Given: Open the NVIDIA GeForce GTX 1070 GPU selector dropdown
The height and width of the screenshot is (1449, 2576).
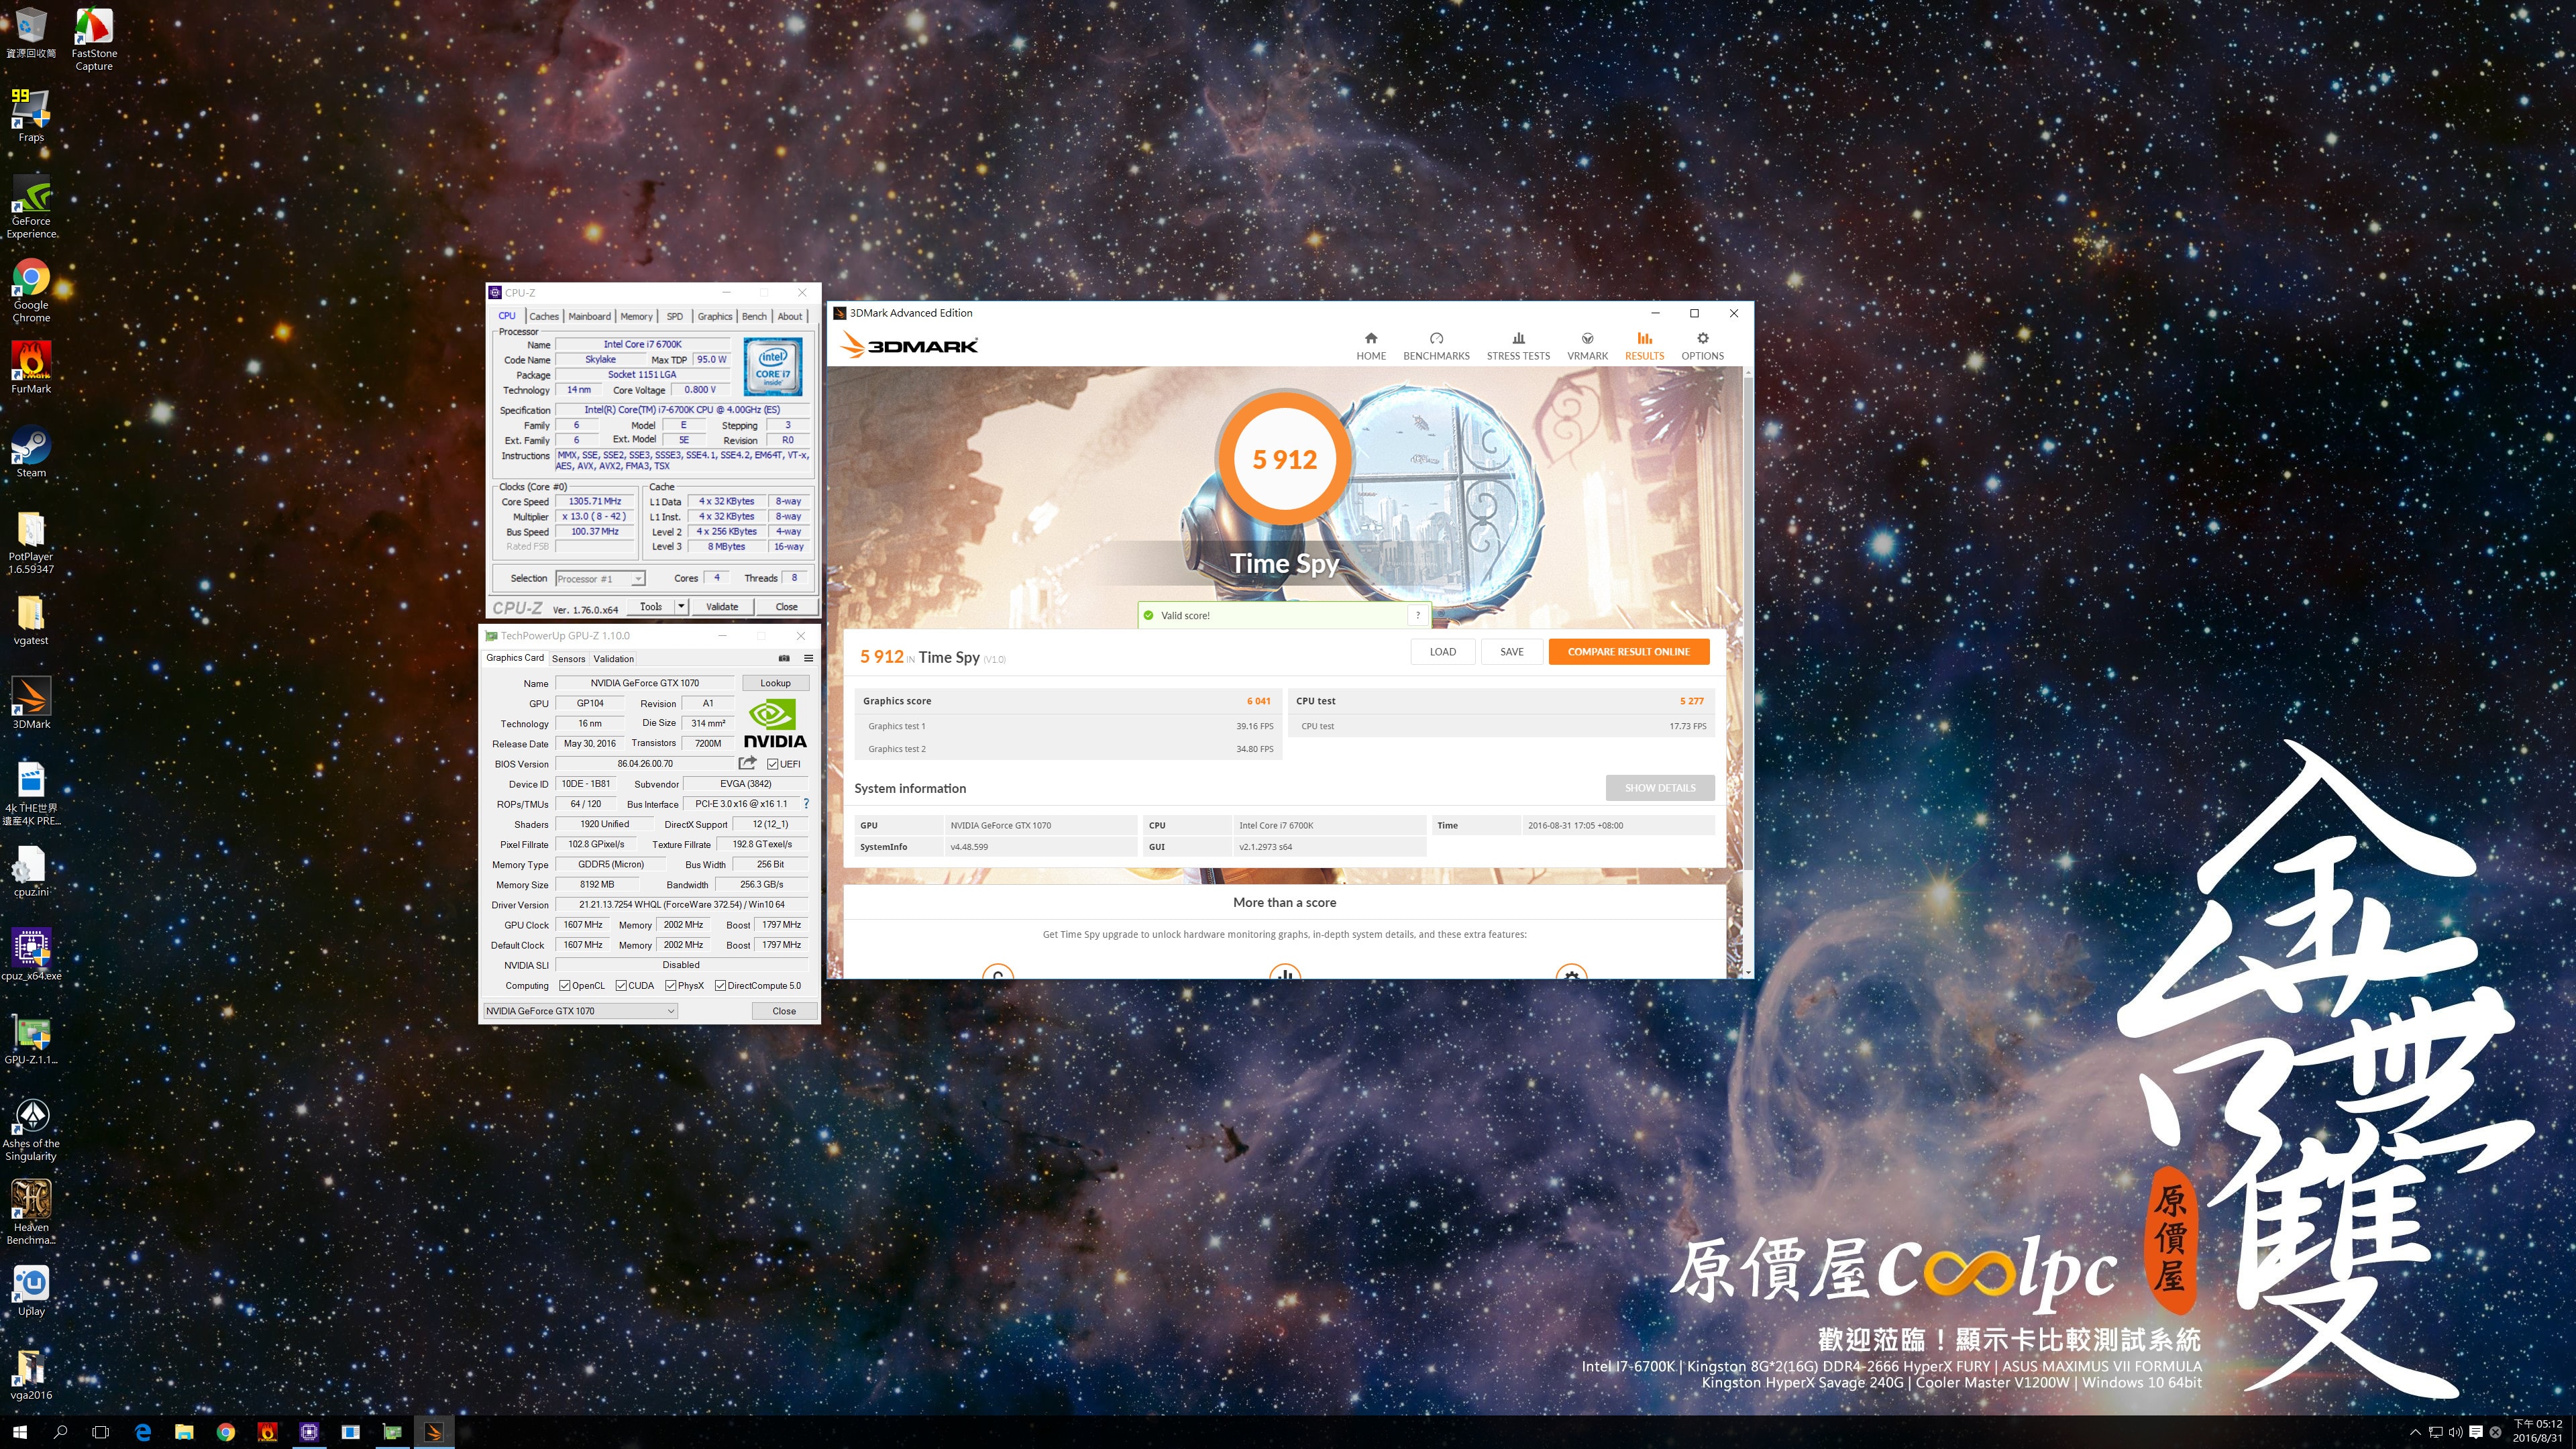Looking at the screenshot, I should (580, 1011).
